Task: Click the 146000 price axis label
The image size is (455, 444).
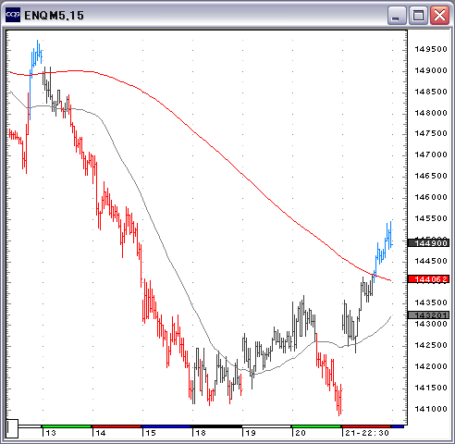Action: click(x=431, y=197)
